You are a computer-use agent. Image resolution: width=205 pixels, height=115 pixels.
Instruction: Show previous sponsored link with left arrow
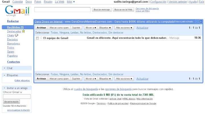tap(197, 22)
